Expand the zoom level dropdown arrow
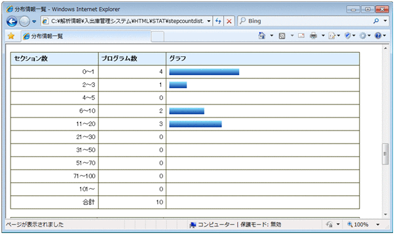 click(378, 225)
